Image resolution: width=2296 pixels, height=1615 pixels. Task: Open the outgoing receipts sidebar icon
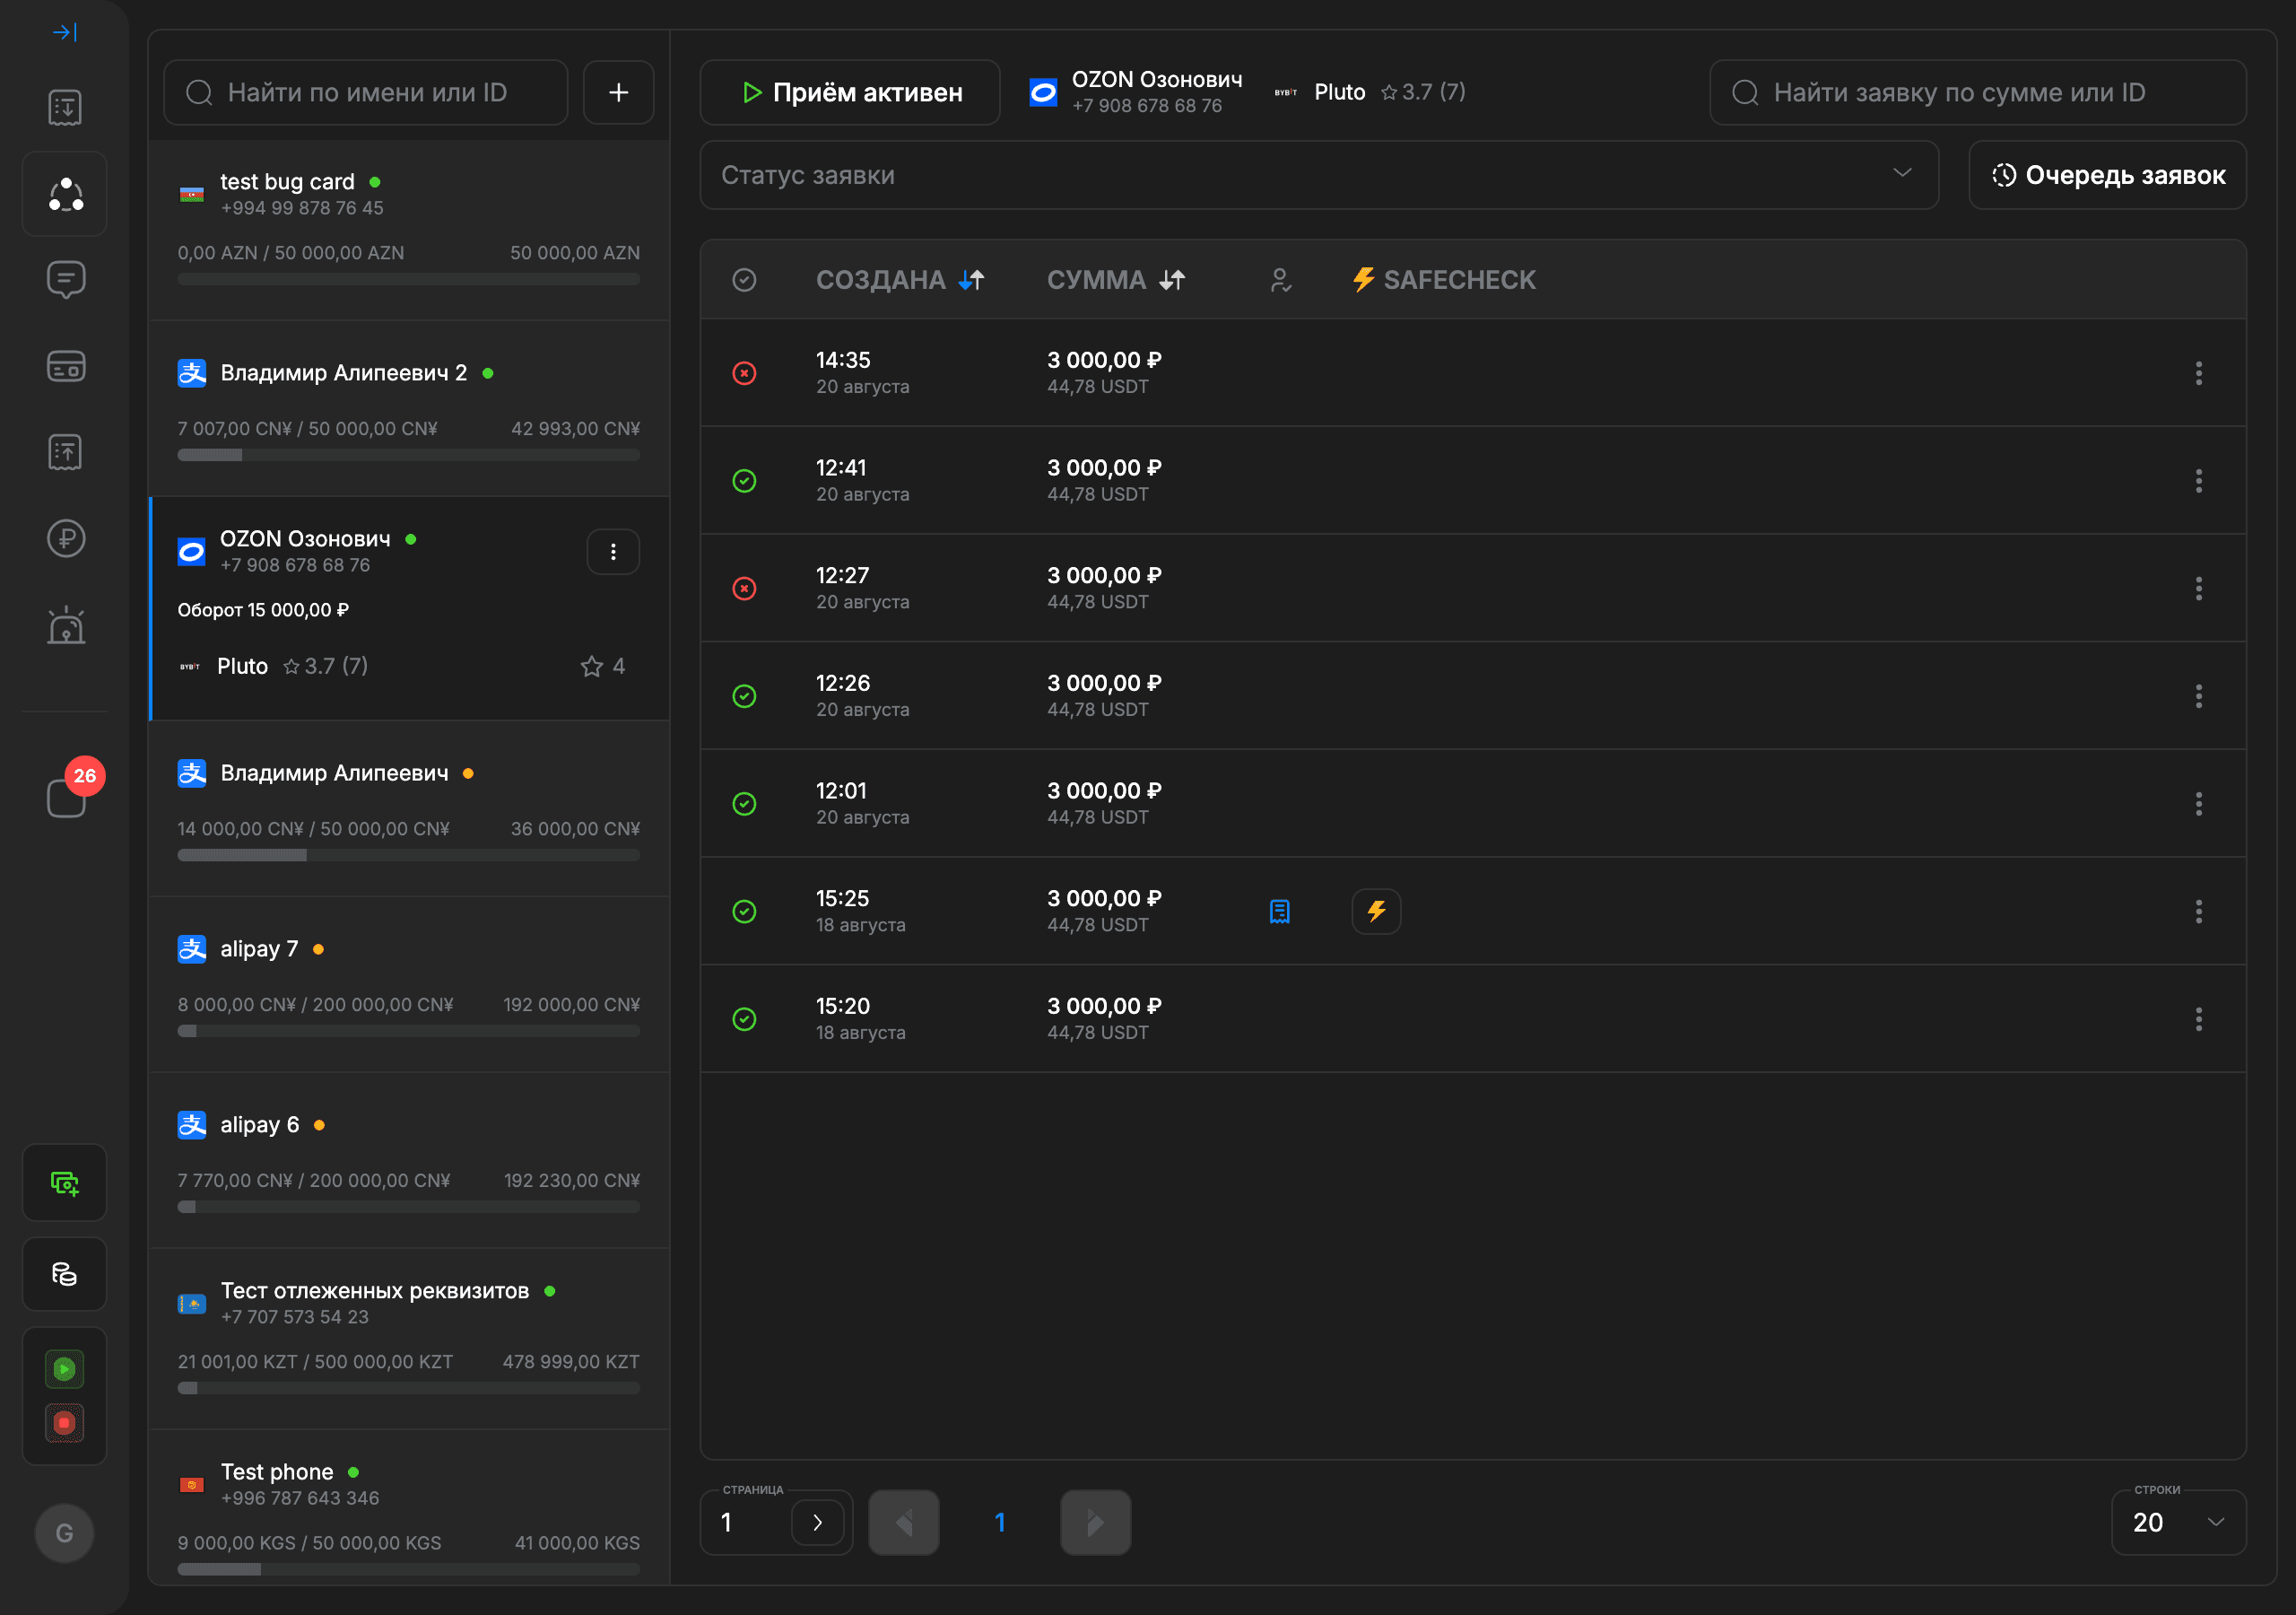click(x=65, y=452)
